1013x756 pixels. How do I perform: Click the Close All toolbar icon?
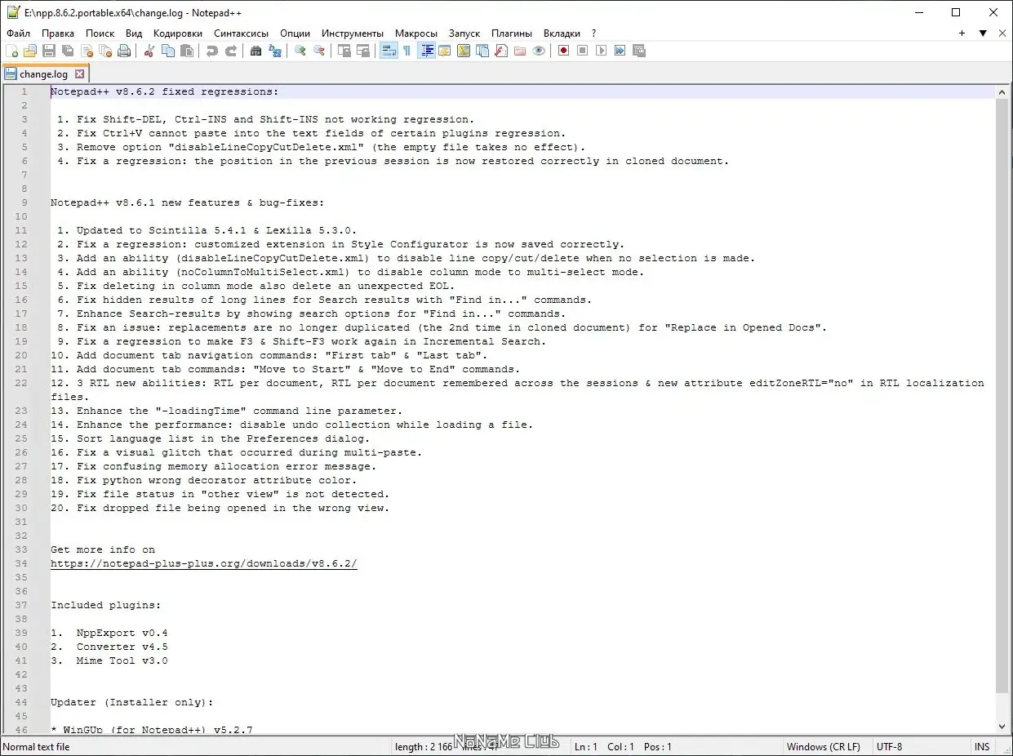click(105, 51)
